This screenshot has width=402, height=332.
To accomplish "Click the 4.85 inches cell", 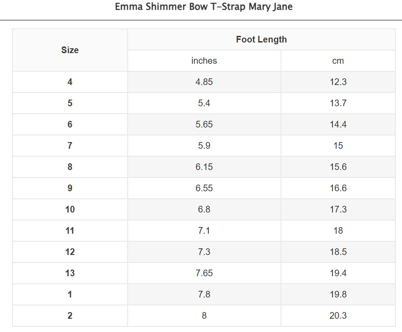I will 204,82.
